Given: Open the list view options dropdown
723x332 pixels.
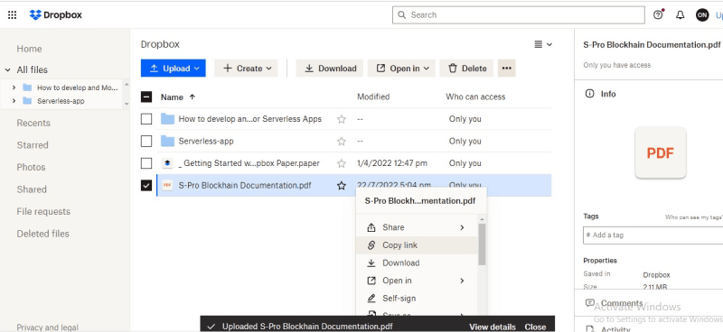Looking at the screenshot, I should tap(543, 44).
